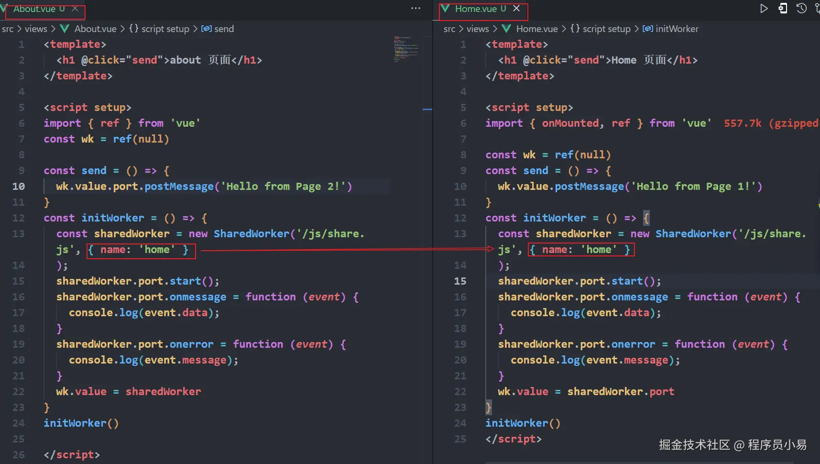
Task: Select line number 10 in About.vue gutter
Action: pyautogui.click(x=19, y=187)
